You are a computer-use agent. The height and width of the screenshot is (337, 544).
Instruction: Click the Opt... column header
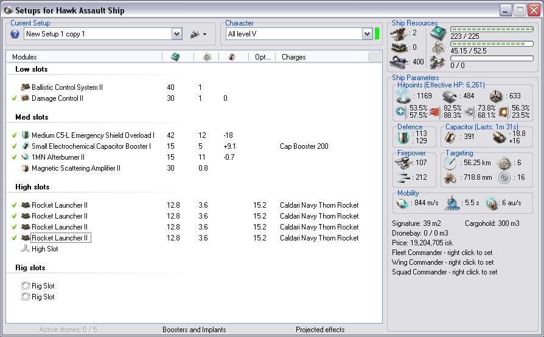[262, 57]
